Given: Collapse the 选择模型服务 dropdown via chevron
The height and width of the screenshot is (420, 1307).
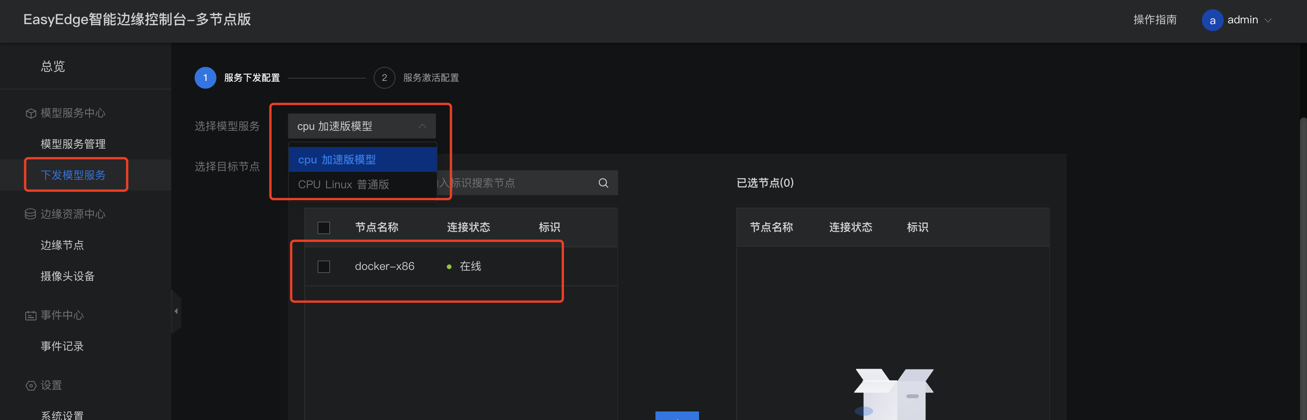Looking at the screenshot, I should (422, 126).
